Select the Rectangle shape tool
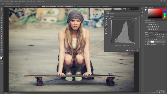The image size is (167, 94). pyautogui.click(x=2, y=48)
